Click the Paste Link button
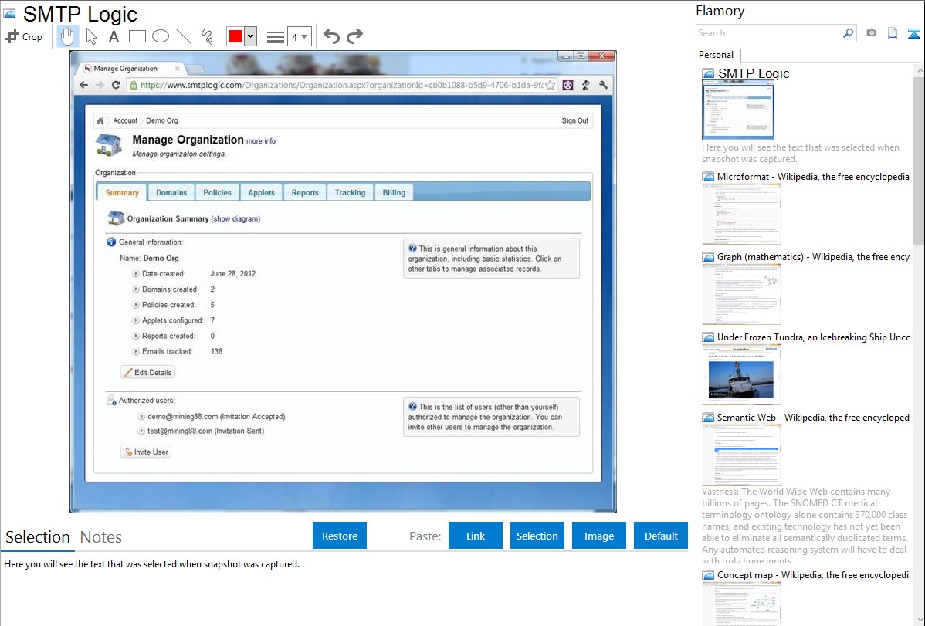The image size is (925, 626). tap(476, 536)
